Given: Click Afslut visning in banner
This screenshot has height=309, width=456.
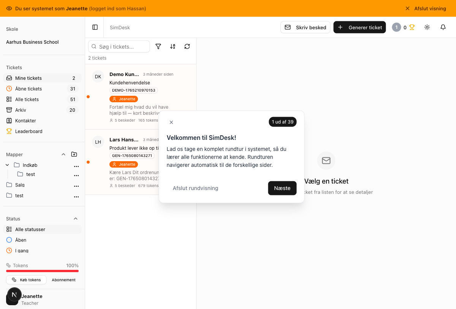Looking at the screenshot, I should coord(430,8).
